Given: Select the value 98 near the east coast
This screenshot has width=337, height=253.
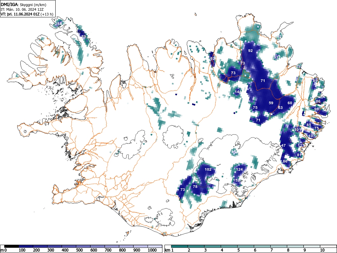Looking at the screenshot, I should click(x=316, y=109).
